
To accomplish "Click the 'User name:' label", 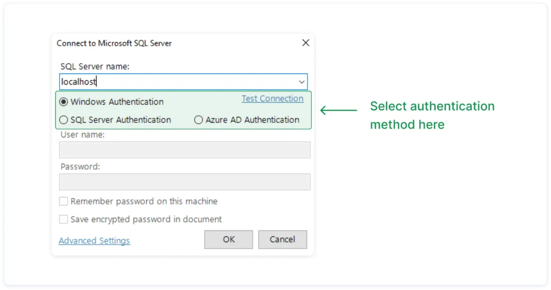I will coord(82,135).
